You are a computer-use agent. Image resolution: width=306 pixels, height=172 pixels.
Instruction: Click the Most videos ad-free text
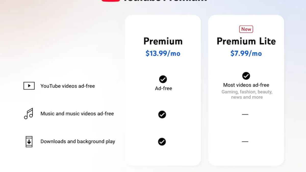pyautogui.click(x=246, y=85)
